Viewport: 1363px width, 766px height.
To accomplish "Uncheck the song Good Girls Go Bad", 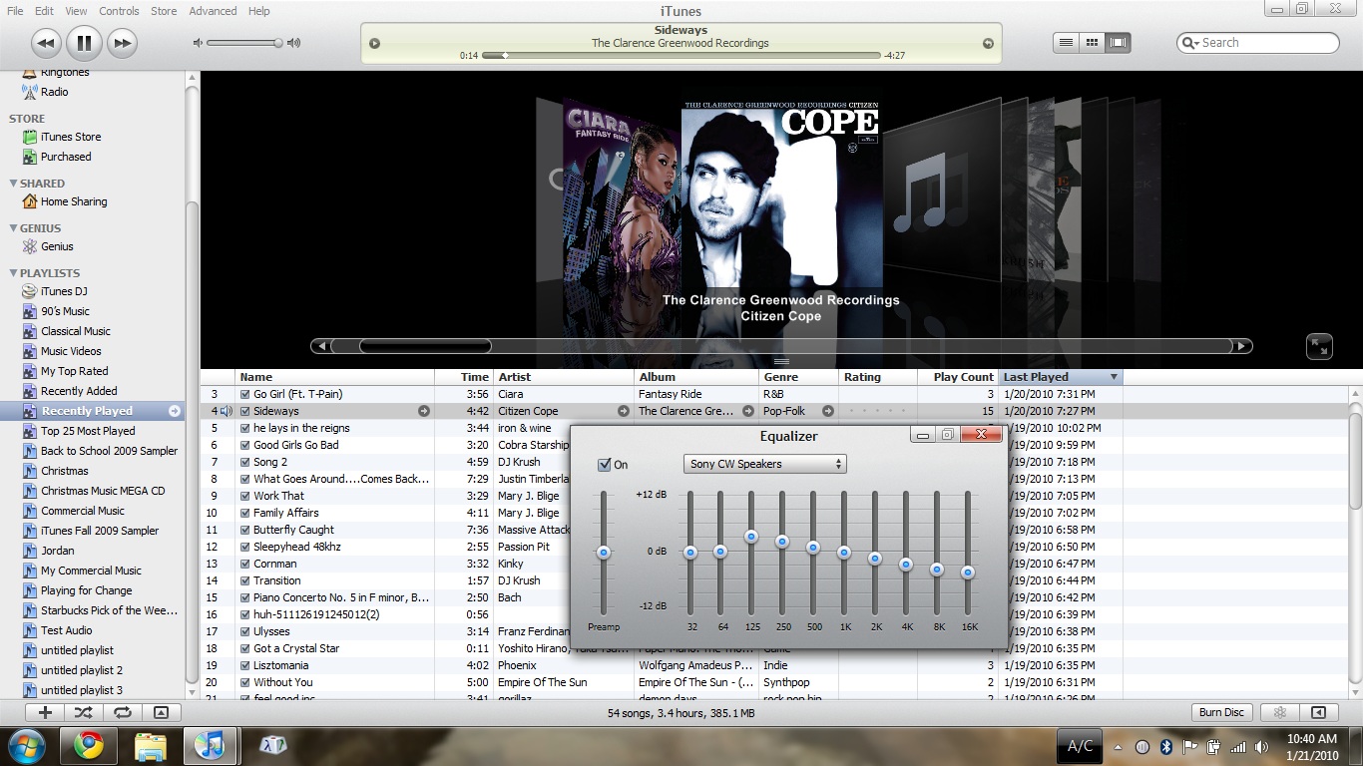I will click(x=245, y=445).
